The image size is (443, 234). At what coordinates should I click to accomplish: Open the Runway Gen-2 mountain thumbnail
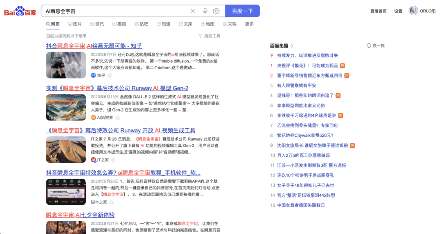pos(66,107)
